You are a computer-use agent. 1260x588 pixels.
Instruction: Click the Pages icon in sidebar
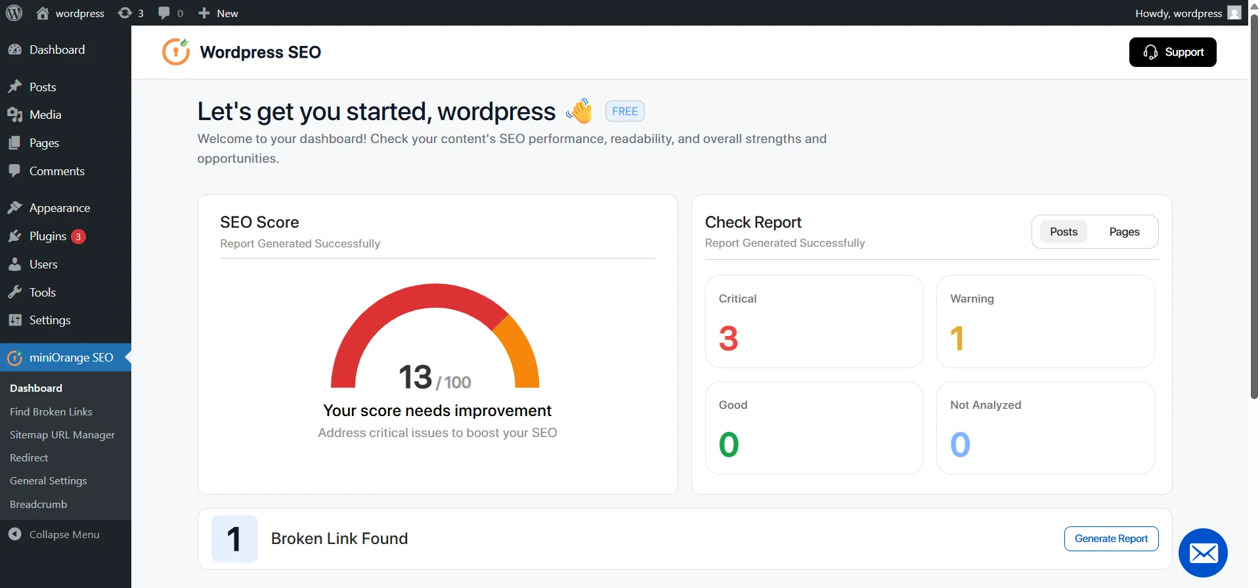point(14,142)
